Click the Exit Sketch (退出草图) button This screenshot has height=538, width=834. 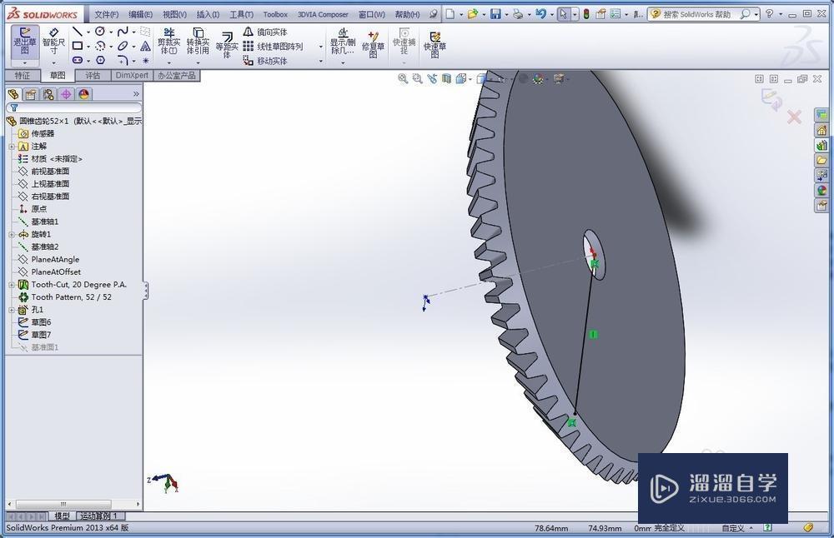(x=24, y=42)
